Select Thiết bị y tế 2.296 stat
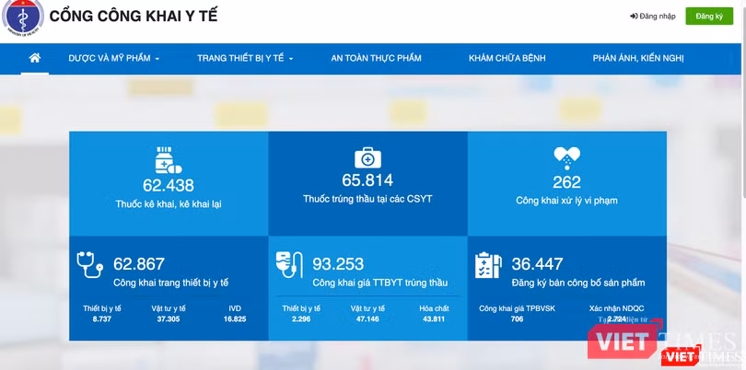This screenshot has width=746, height=370. (301, 314)
